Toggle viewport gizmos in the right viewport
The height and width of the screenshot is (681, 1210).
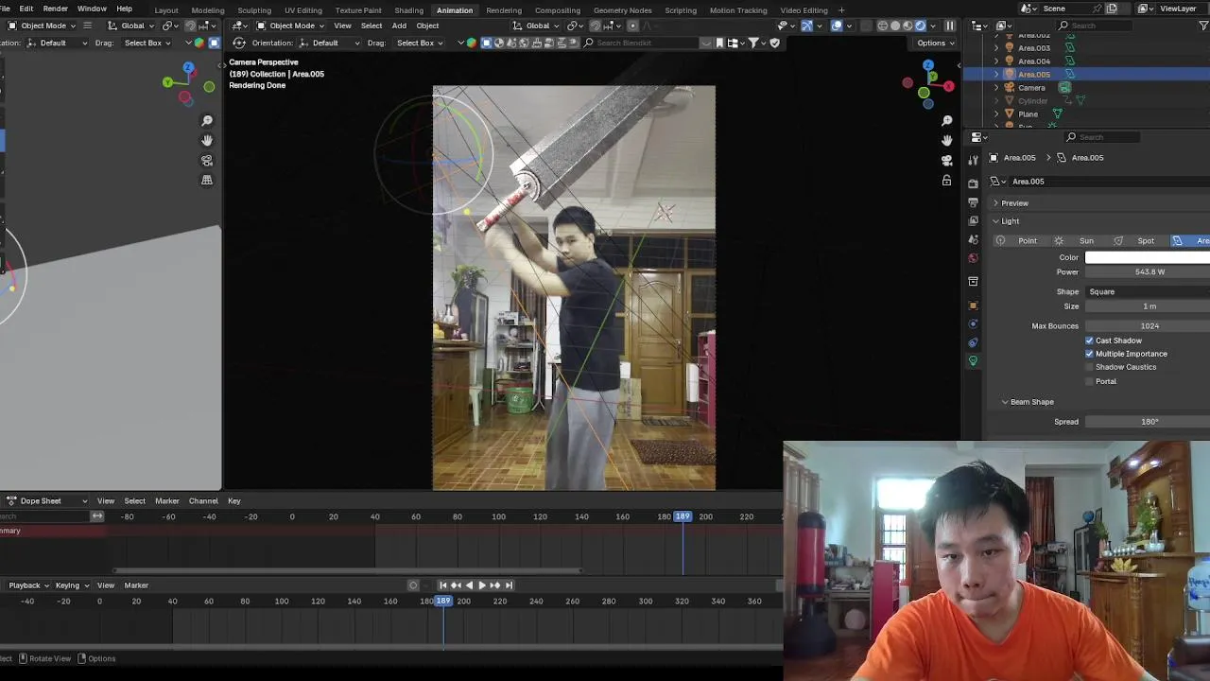(x=806, y=26)
